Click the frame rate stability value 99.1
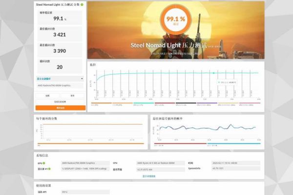Viewport: 293px width, 195px height. [x=59, y=19]
